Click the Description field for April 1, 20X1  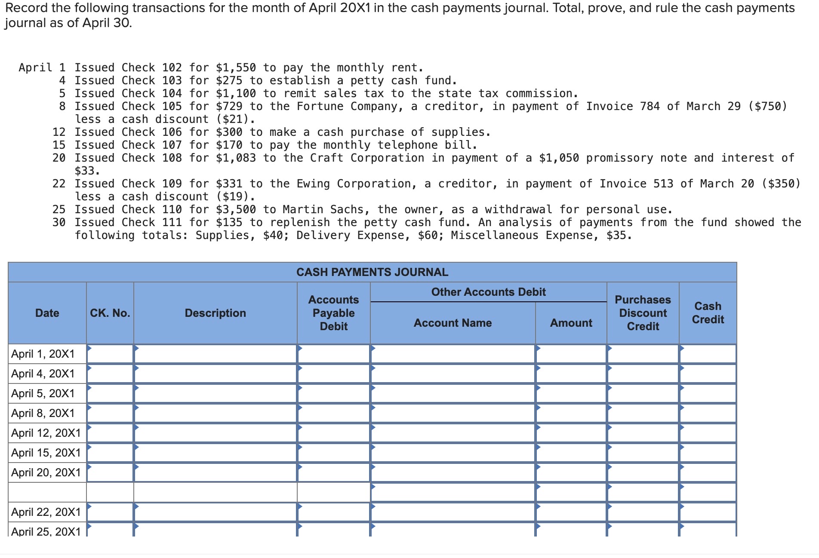click(x=215, y=354)
